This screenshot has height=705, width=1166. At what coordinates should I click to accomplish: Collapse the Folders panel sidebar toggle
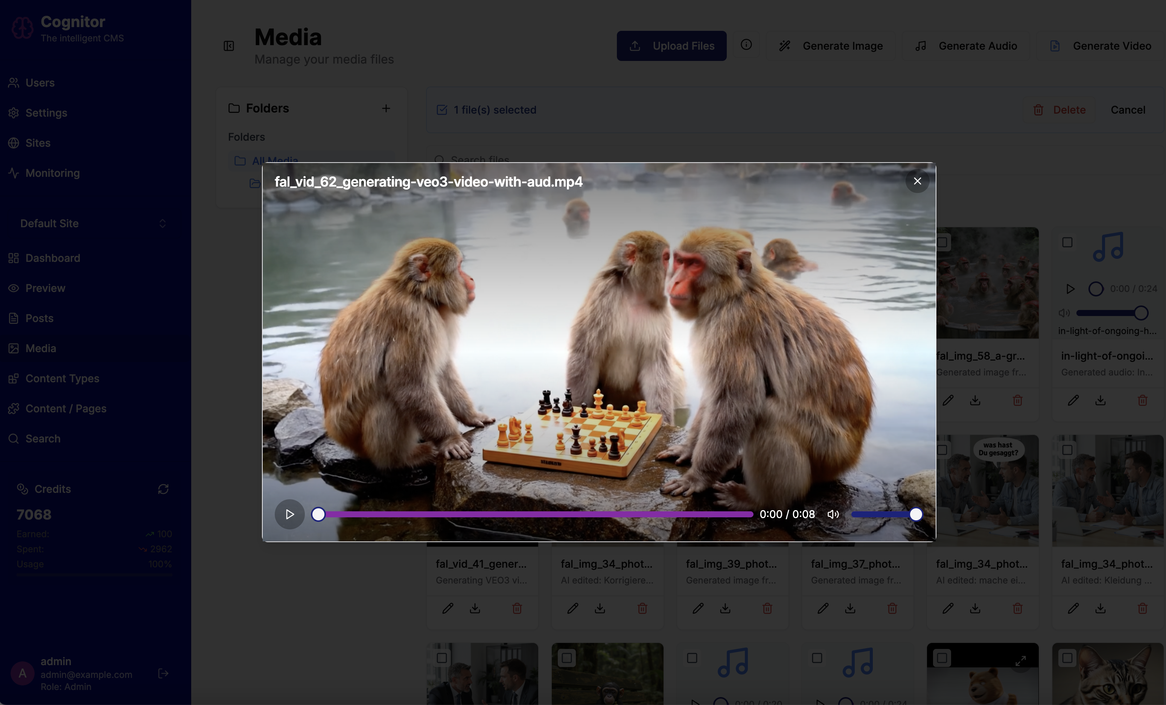tap(228, 46)
